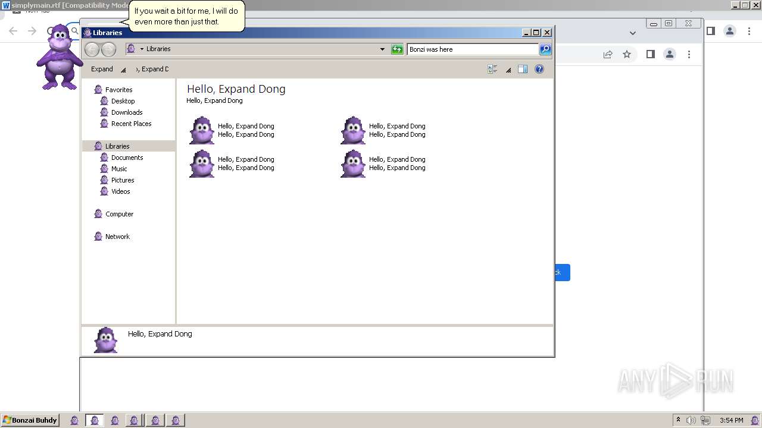Click the last Bonzi taskbar button
Image resolution: width=762 pixels, height=428 pixels.
tap(176, 420)
